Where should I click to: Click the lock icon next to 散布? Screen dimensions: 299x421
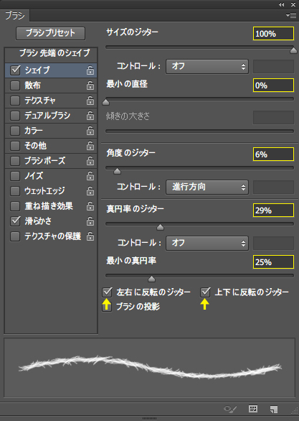click(90, 85)
